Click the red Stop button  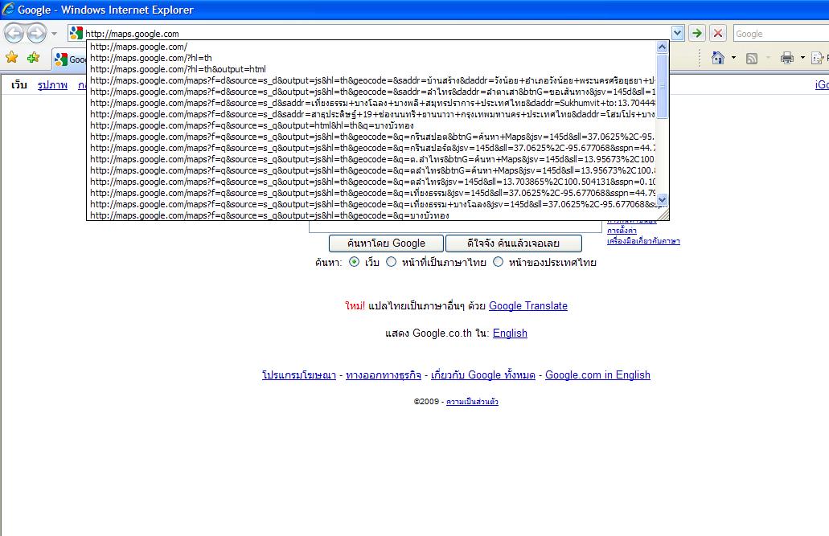(717, 33)
